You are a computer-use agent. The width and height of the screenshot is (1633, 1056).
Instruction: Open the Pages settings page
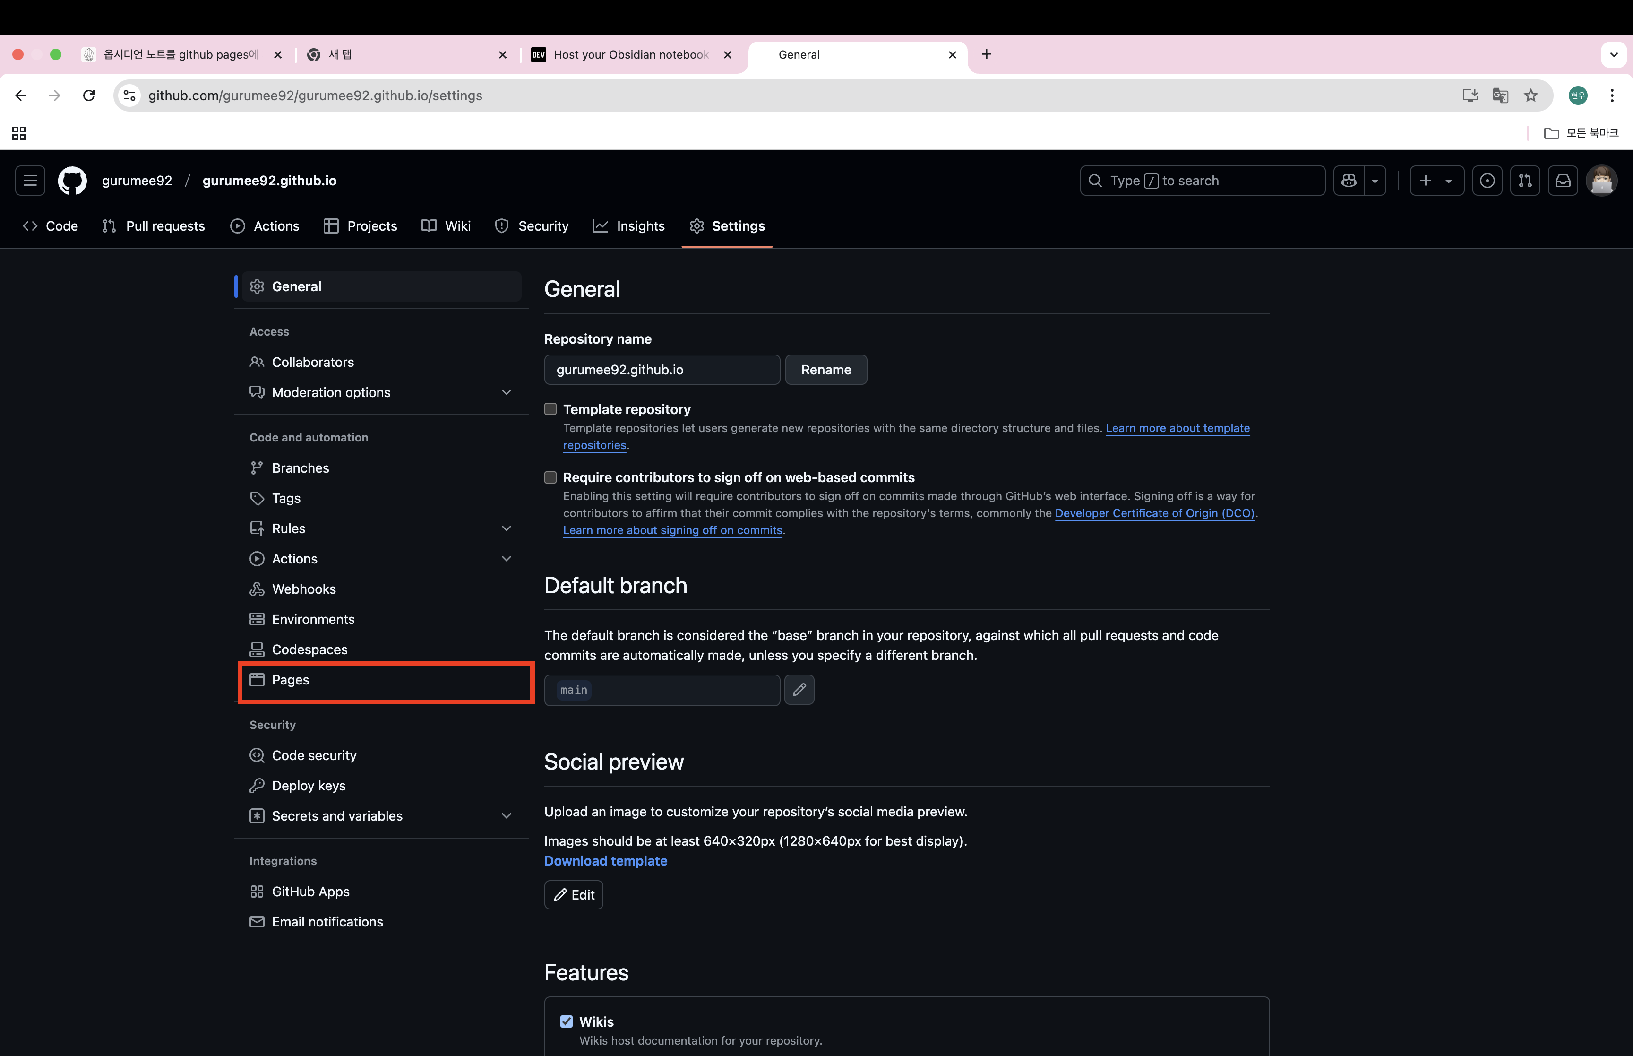(381, 680)
